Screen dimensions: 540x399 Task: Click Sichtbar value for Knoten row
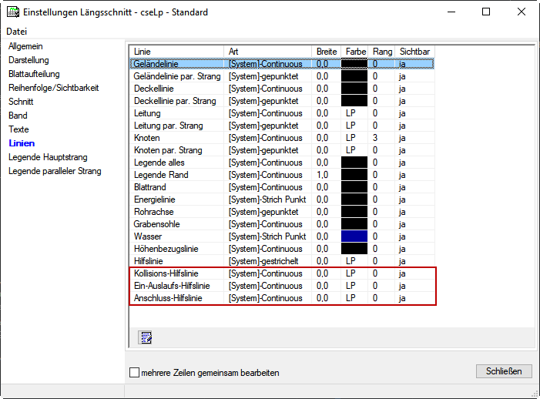(x=404, y=138)
